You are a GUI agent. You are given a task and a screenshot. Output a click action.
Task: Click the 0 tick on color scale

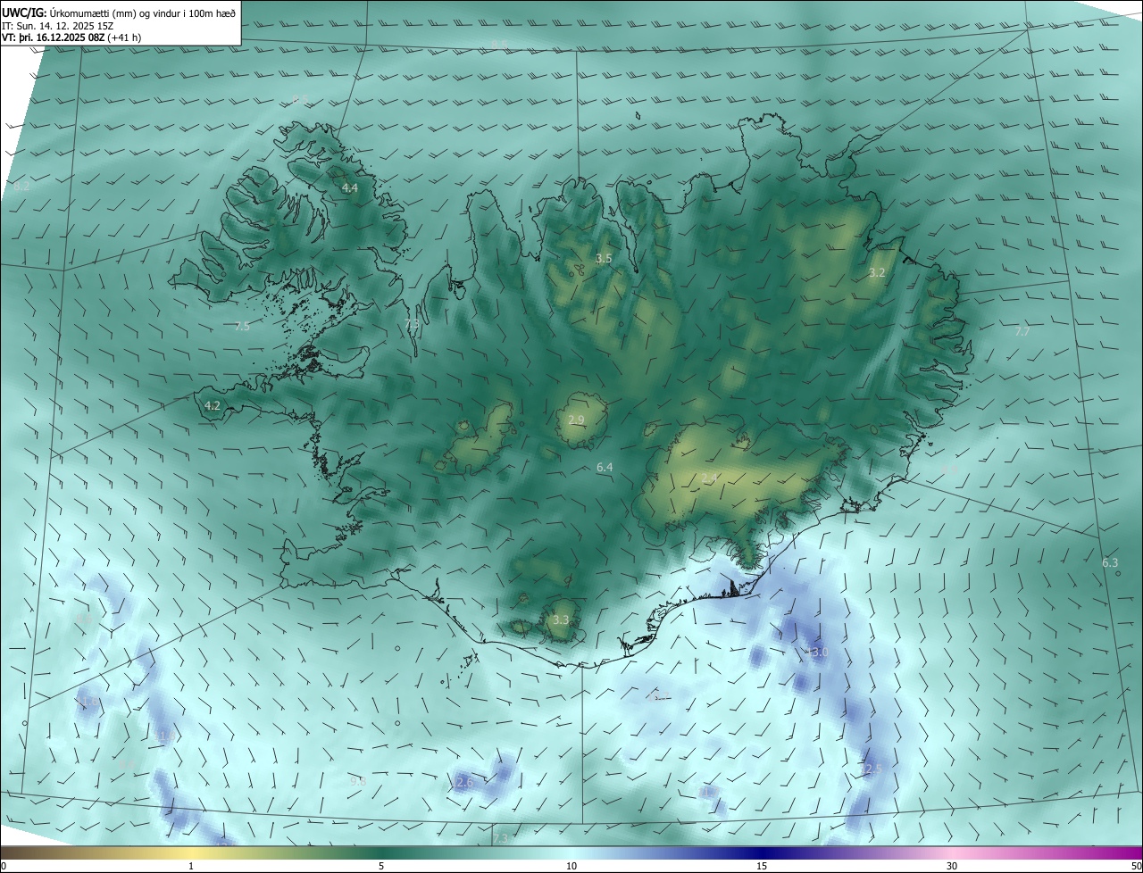coord(4,866)
